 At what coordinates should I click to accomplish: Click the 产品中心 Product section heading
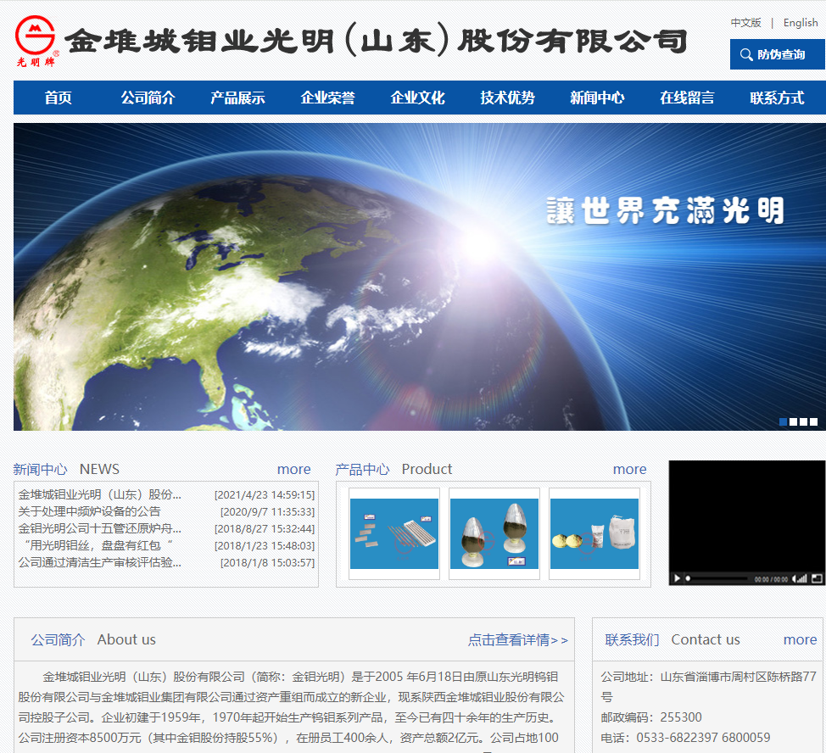tap(393, 469)
